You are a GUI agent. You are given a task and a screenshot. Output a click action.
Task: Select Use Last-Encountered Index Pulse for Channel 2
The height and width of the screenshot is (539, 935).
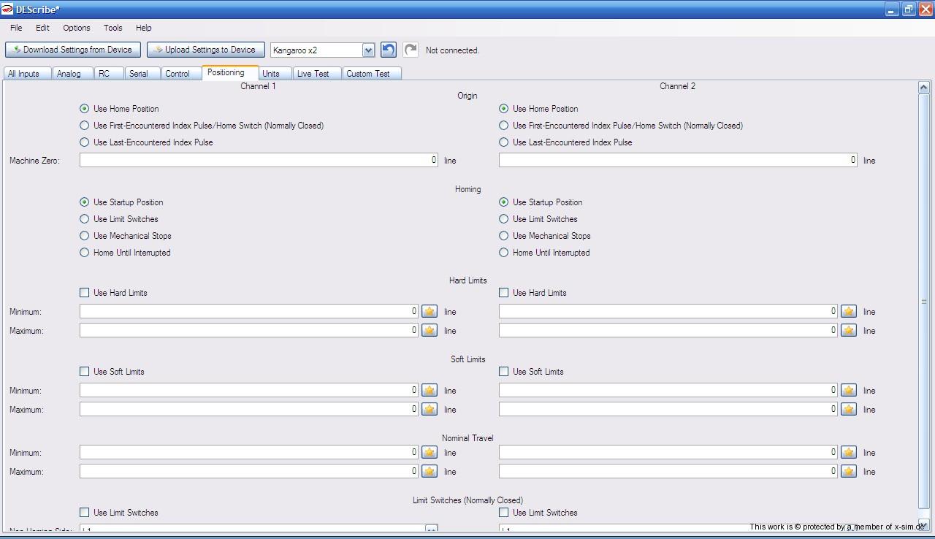click(x=504, y=142)
